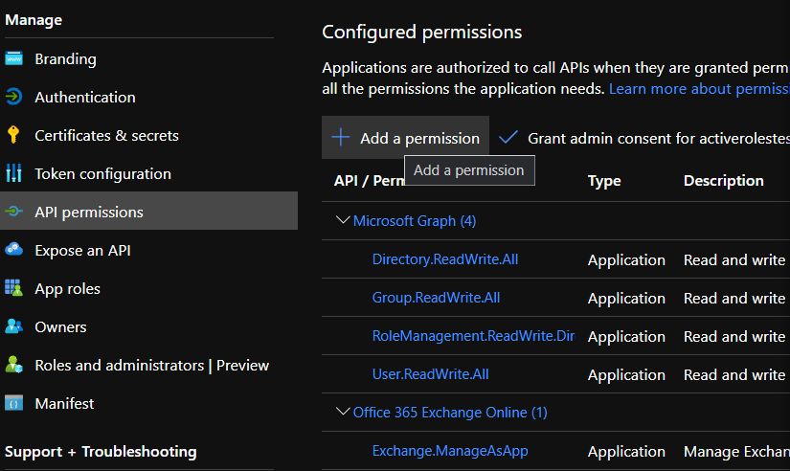
Task: Click the Certificates & secrets key icon
Action: [x=13, y=135]
